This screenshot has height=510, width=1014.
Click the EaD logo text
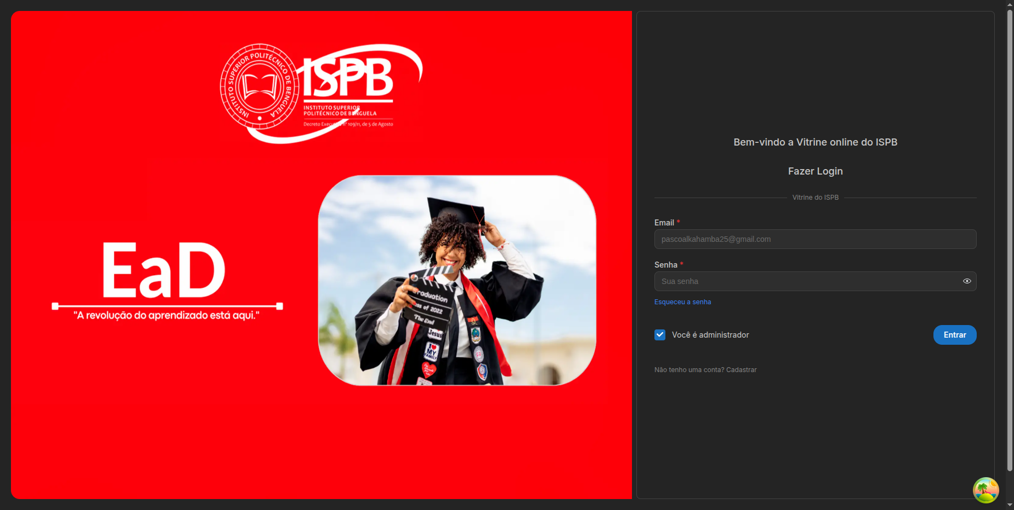(164, 268)
